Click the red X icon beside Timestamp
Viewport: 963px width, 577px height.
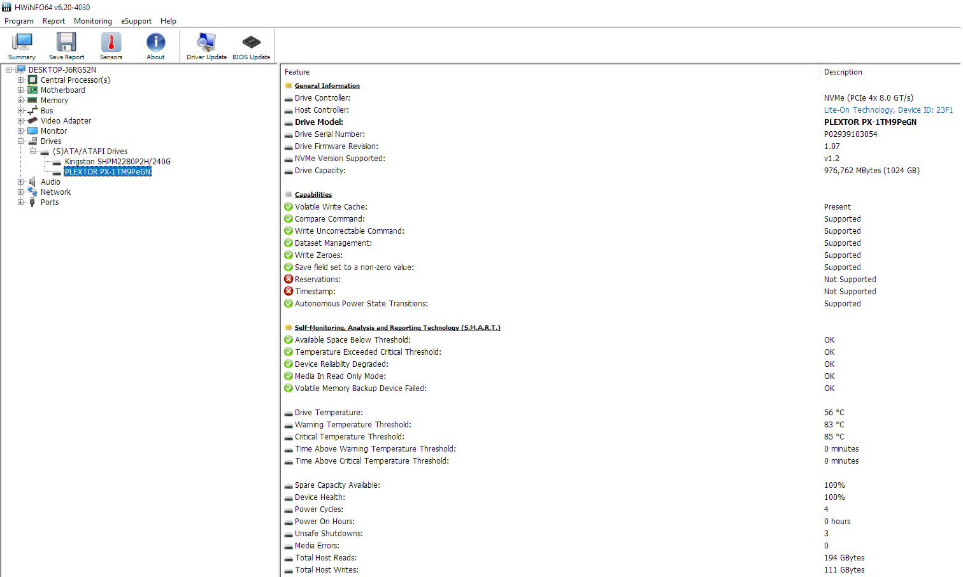click(289, 292)
